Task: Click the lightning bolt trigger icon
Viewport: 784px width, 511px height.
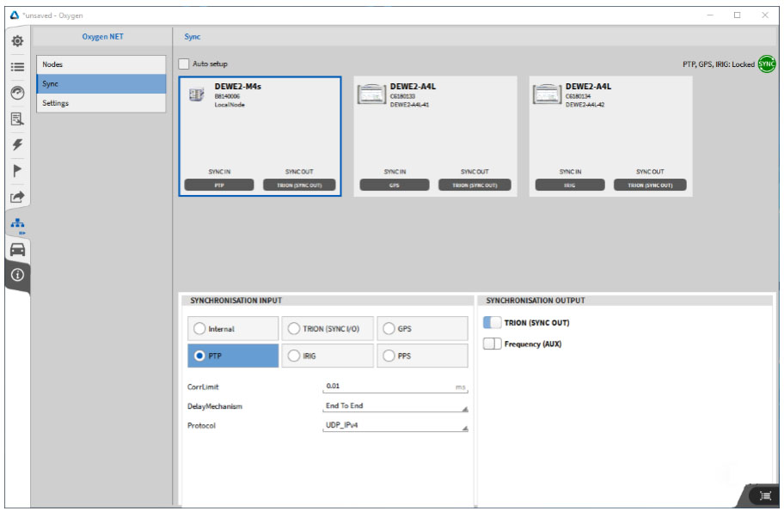Action: click(x=17, y=145)
